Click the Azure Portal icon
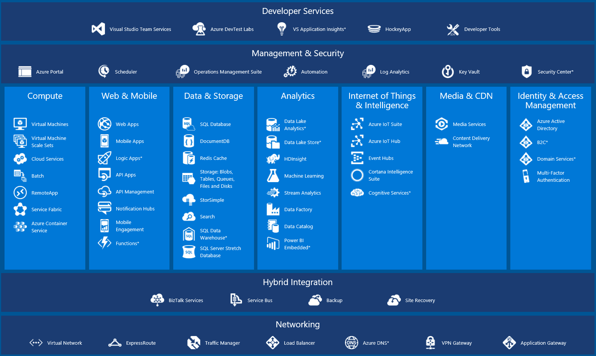Screen dimensions: 596x356 25,72
